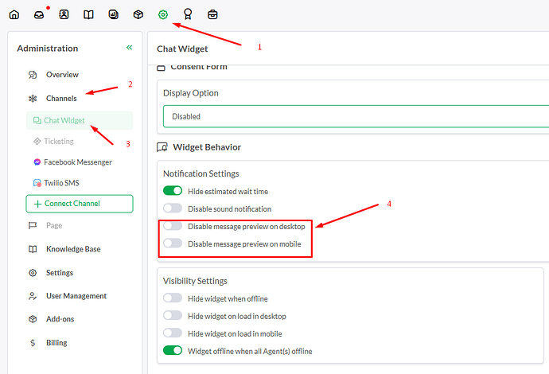Open the award ribbon icon

[x=188, y=14]
